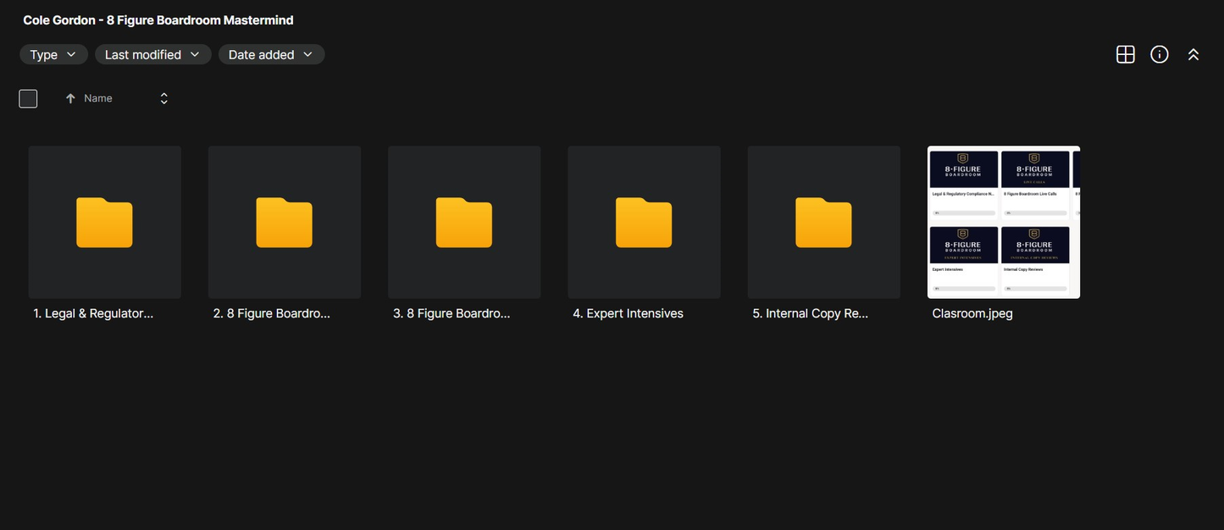Viewport: 1224px width, 530px height.
Task: Switch to grid layout view icon
Action: click(1125, 54)
